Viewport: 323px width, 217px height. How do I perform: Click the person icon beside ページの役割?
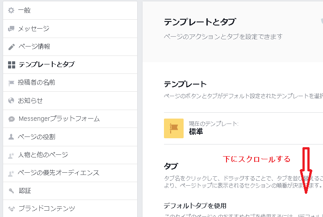point(11,137)
